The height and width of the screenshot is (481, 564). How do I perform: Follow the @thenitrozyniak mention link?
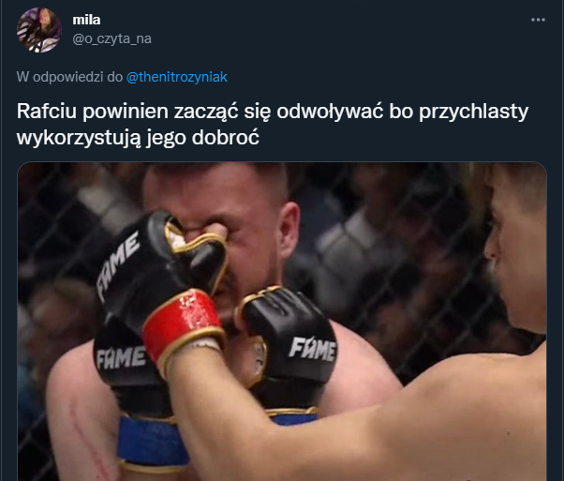coord(177,77)
